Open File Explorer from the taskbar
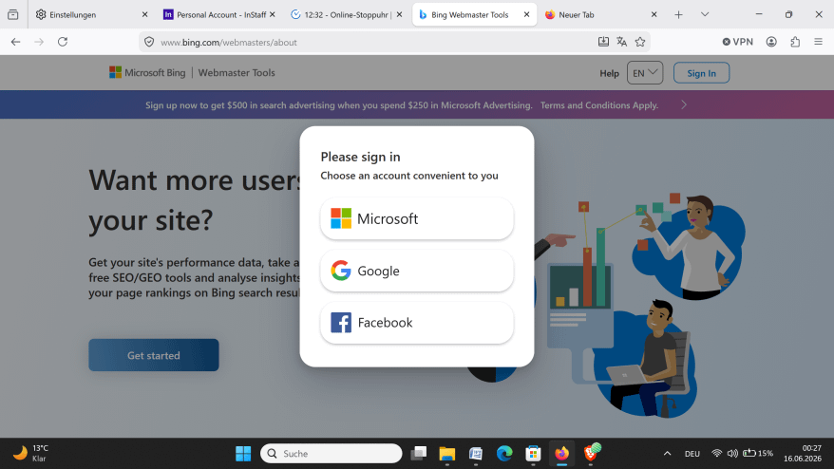The width and height of the screenshot is (834, 469). tap(446, 454)
